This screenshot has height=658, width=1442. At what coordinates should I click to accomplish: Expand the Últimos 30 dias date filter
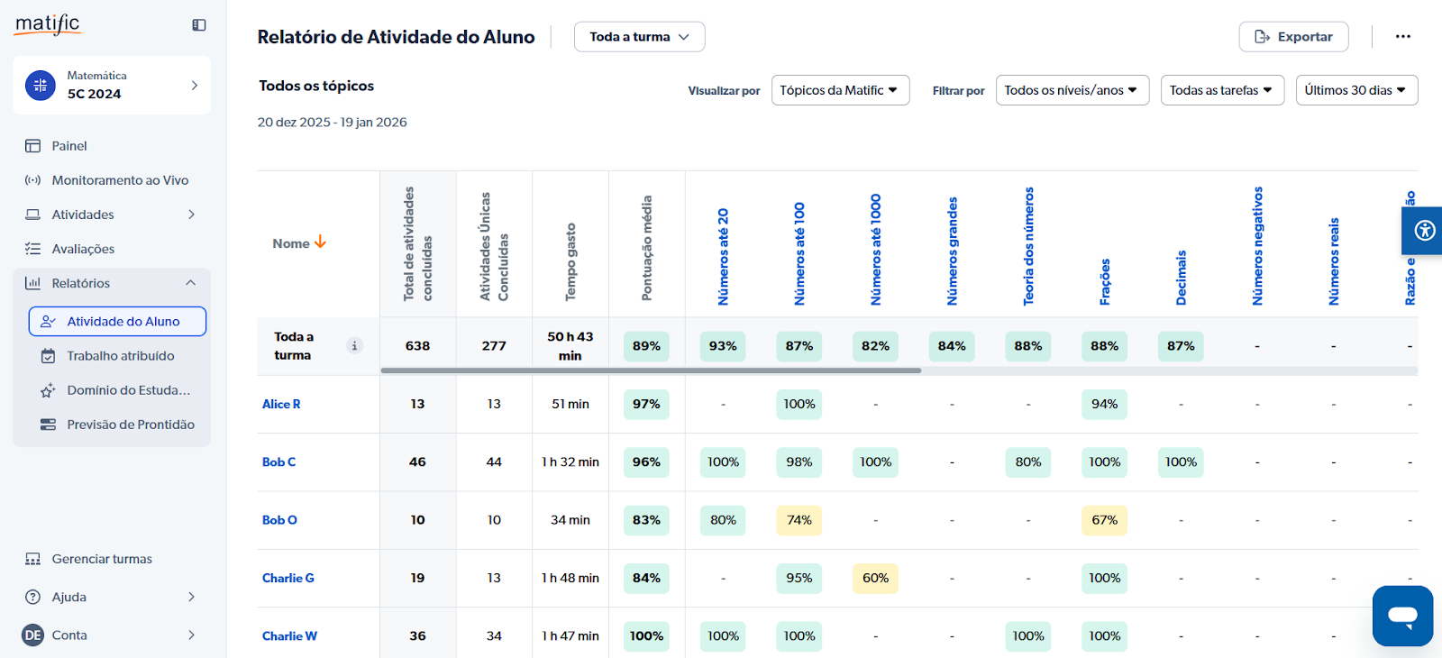point(1355,90)
